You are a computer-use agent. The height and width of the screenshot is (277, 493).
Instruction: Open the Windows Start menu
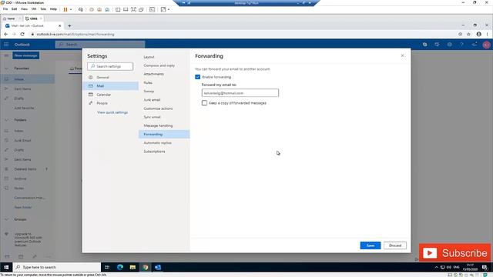point(6,267)
